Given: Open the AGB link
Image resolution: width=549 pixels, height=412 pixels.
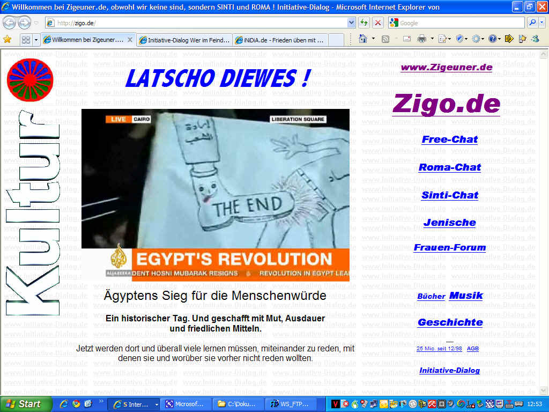Looking at the screenshot, I should click(473, 349).
